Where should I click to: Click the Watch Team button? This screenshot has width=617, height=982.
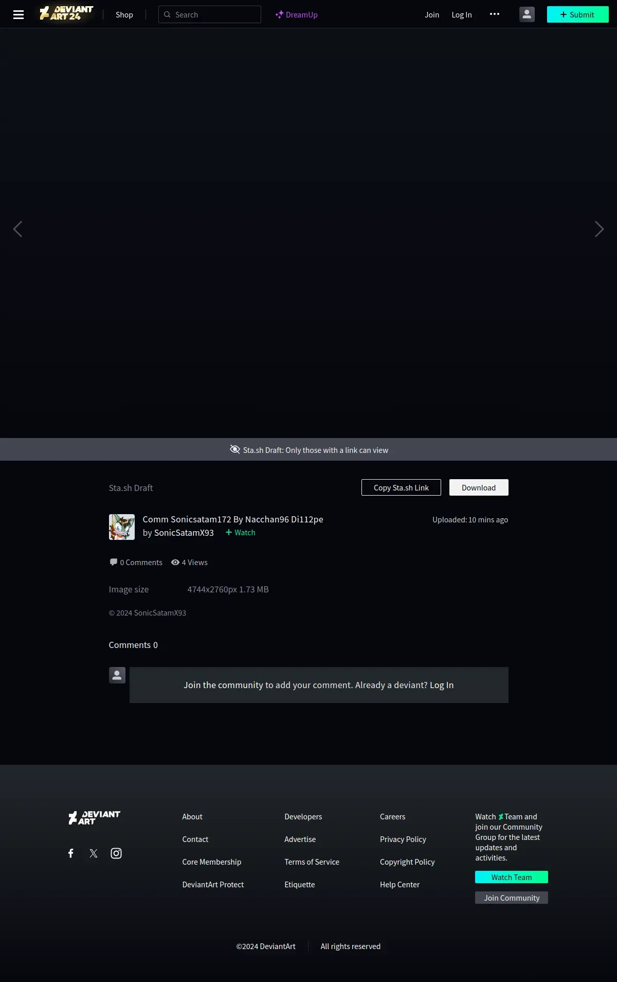(512, 877)
